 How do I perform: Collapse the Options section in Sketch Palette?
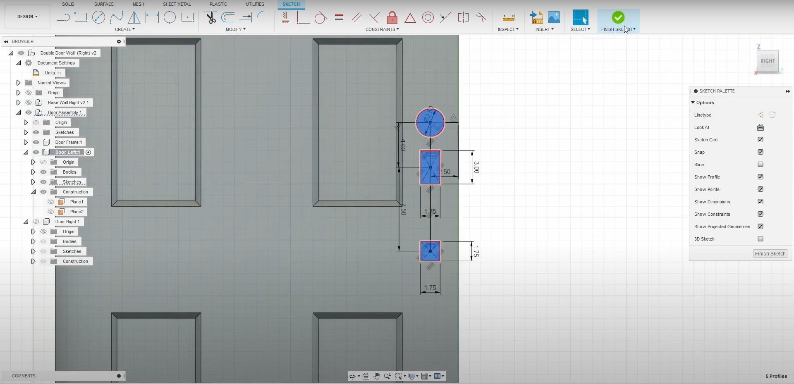tap(693, 103)
